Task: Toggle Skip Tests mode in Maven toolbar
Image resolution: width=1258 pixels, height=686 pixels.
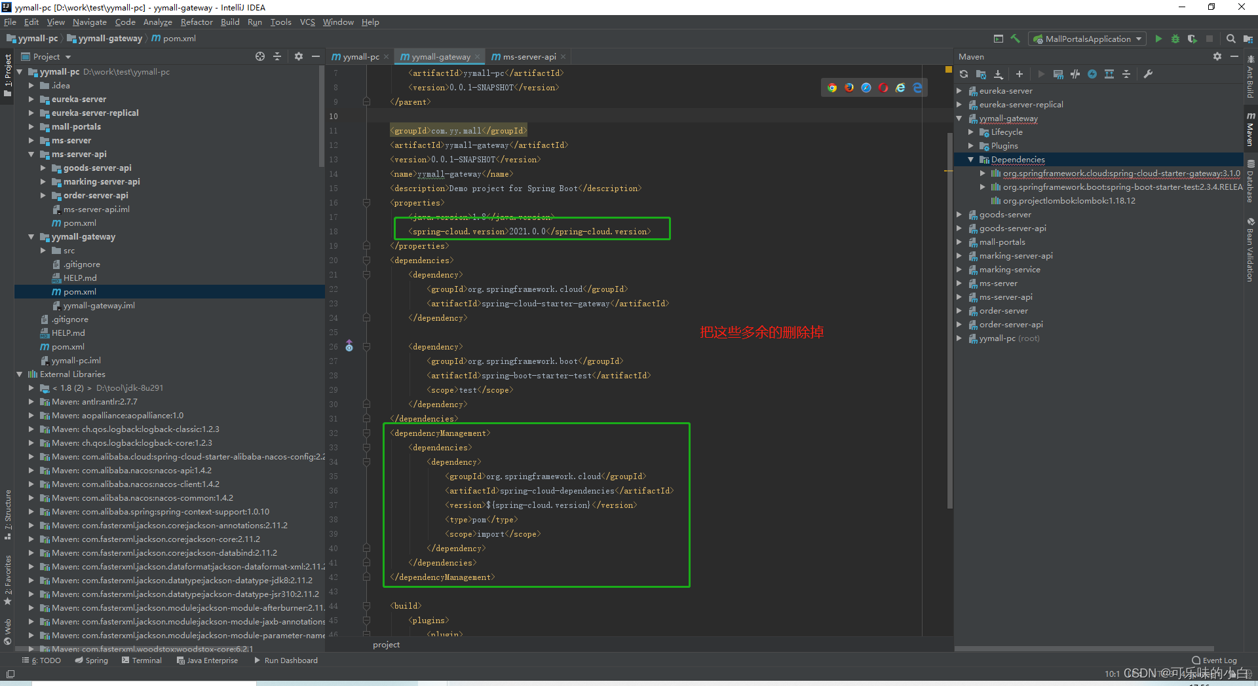Action: tap(1092, 74)
